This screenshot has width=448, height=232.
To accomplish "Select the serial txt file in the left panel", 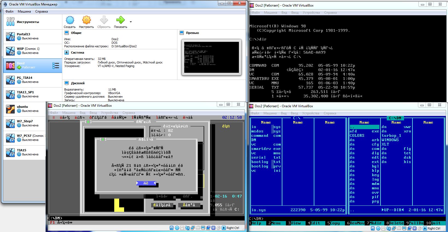I will 266,158.
